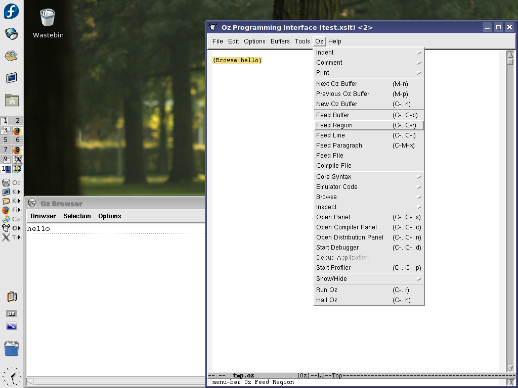The height and width of the screenshot is (388, 518).
Task: Click the Klipper clipboard tray icon
Action: pyautogui.click(x=12, y=297)
